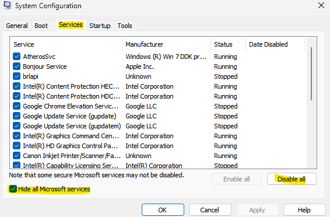This screenshot has height=217, width=330.
Task: Click the Enable all button
Action: pyautogui.click(x=237, y=179)
